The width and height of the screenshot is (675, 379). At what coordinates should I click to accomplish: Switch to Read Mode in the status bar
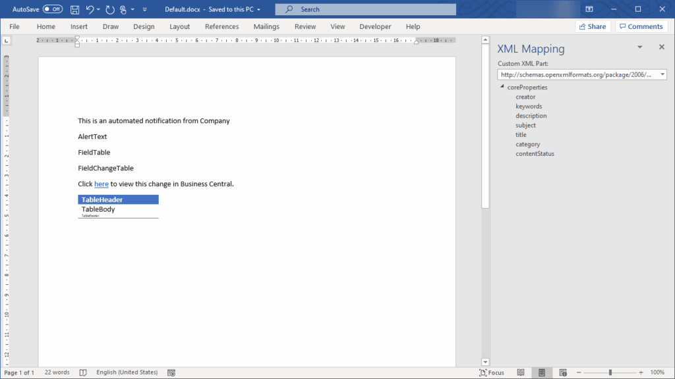pyautogui.click(x=520, y=372)
